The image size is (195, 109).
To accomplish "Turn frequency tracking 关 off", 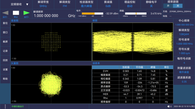I will [x=178, y=6].
